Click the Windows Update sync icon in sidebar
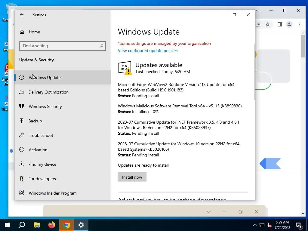Viewport: 308px width, 231px height. coord(22,77)
